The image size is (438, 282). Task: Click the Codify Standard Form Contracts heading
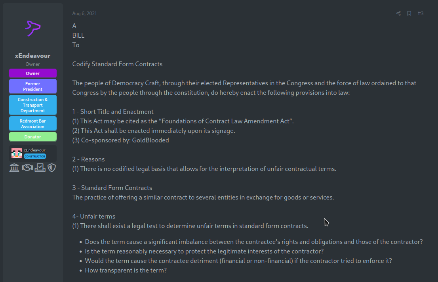click(x=117, y=64)
